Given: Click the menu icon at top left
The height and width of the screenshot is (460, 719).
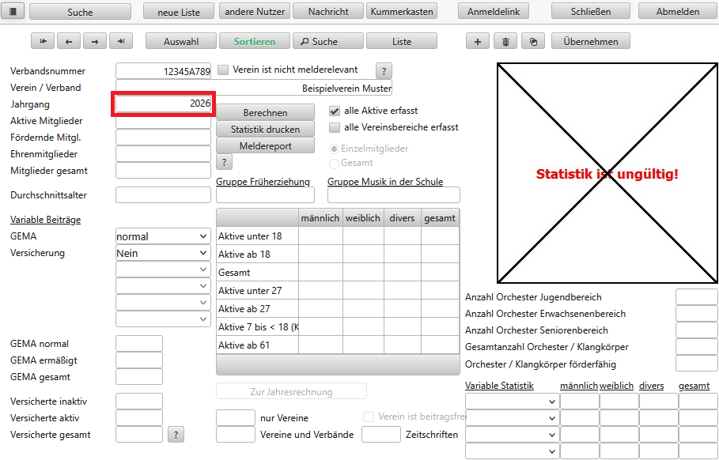Looking at the screenshot, I should click(16, 12).
